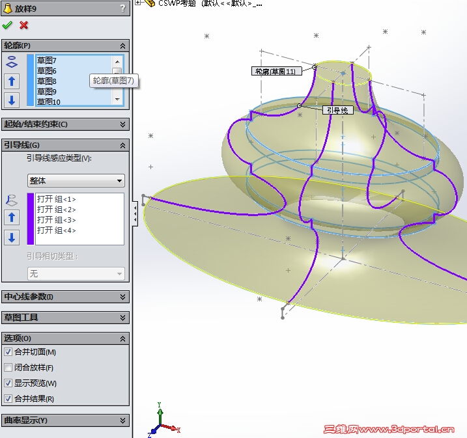Click the purple guide curve color bar

[31, 219]
